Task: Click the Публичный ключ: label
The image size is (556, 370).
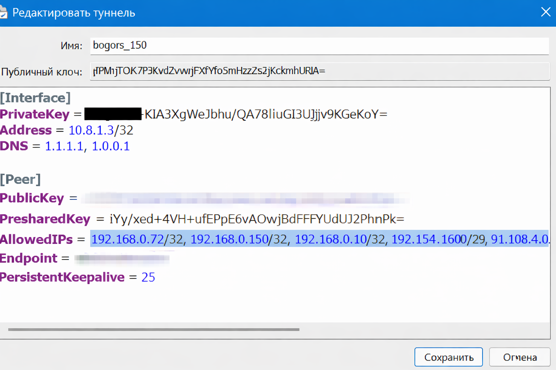Action: (42, 72)
